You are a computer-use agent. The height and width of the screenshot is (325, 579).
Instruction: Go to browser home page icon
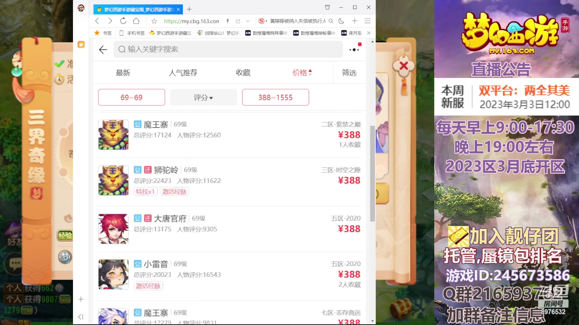[136, 21]
